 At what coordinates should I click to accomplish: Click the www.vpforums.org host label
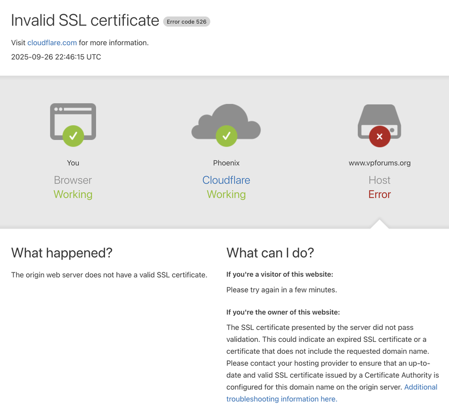pos(380,163)
